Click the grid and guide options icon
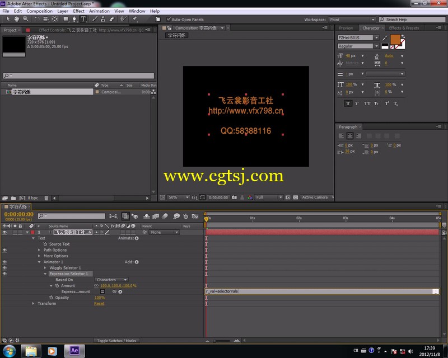Screen dimensions: 448x358 pos(194,197)
